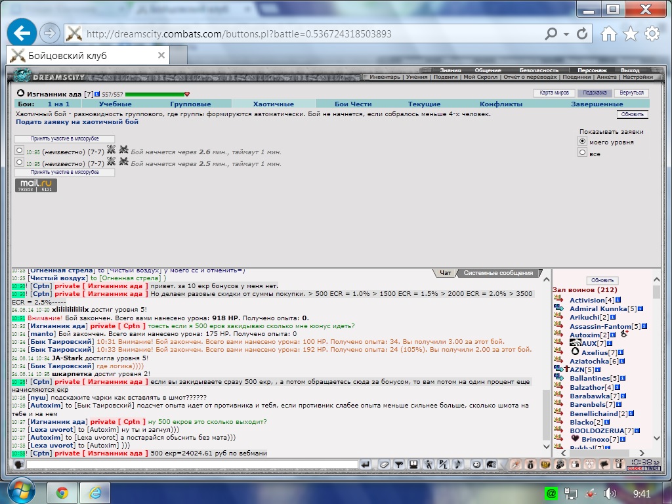Screen dimensions: 672x504
Task: Select 'все' requests radio option
Action: [582, 152]
